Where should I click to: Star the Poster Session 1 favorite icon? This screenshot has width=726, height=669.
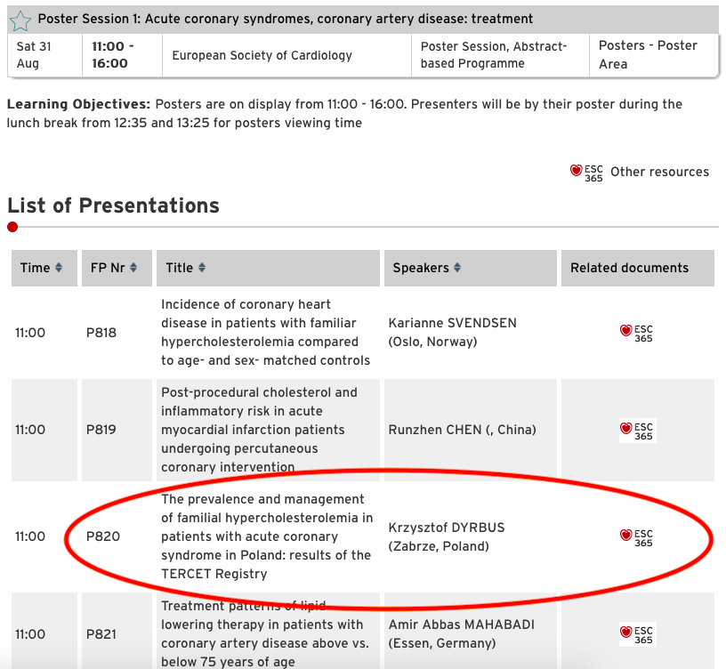(x=20, y=20)
